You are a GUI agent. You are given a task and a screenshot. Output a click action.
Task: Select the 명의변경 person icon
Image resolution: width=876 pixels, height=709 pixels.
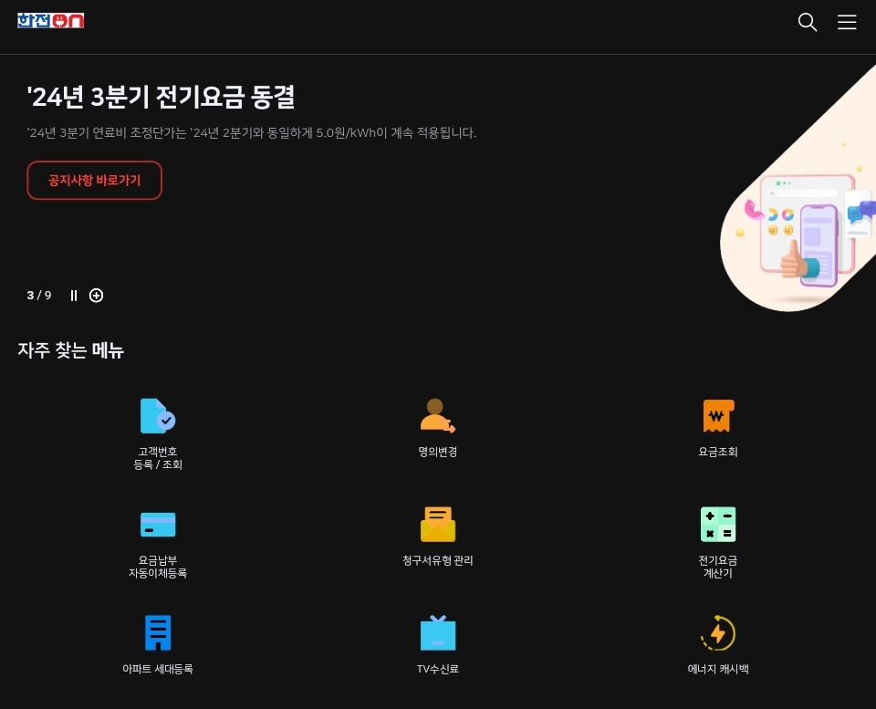pos(437,416)
